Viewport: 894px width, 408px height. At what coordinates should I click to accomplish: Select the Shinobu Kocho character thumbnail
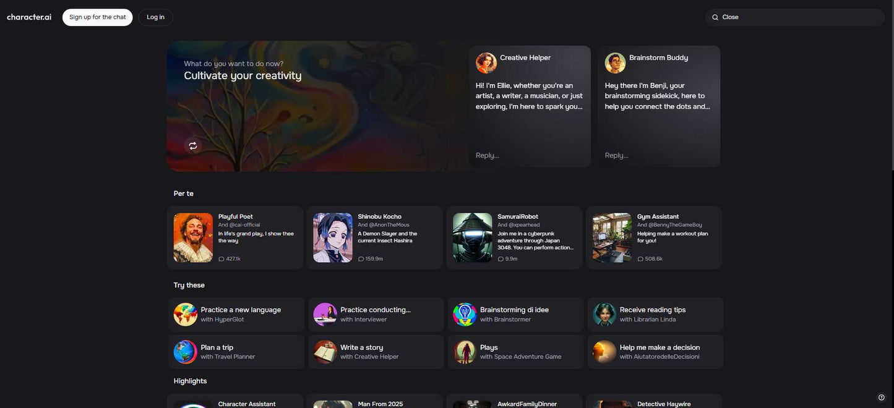tap(333, 238)
